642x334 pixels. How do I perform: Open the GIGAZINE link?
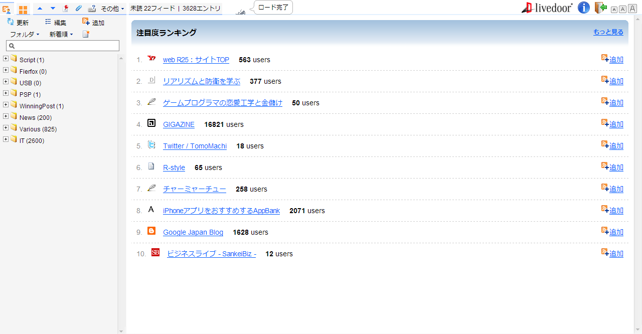click(x=179, y=124)
